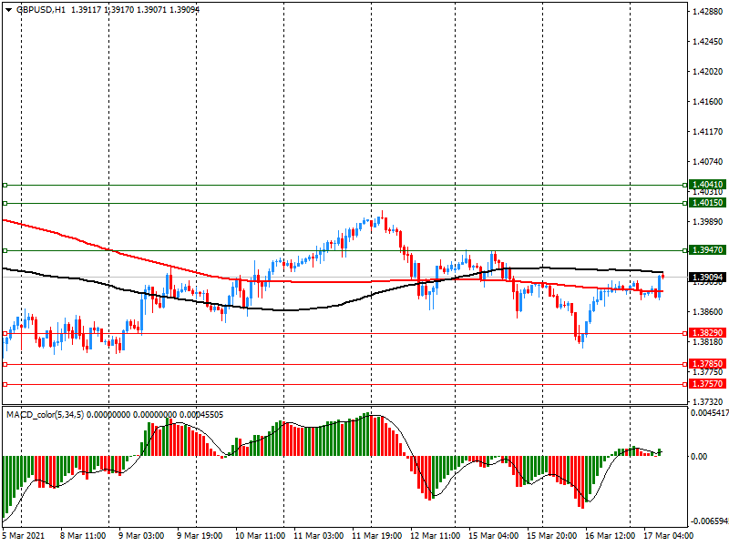
Task: Click the 1.42020 value on price axis
Action: 708,72
